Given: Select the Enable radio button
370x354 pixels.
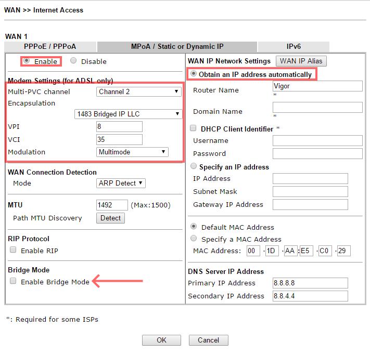Looking at the screenshot, I should click(x=27, y=61).
